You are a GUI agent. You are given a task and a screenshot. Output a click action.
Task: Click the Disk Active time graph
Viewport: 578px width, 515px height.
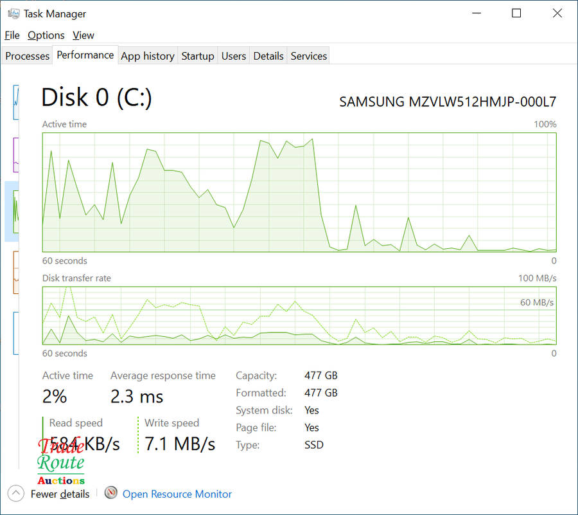(299, 192)
